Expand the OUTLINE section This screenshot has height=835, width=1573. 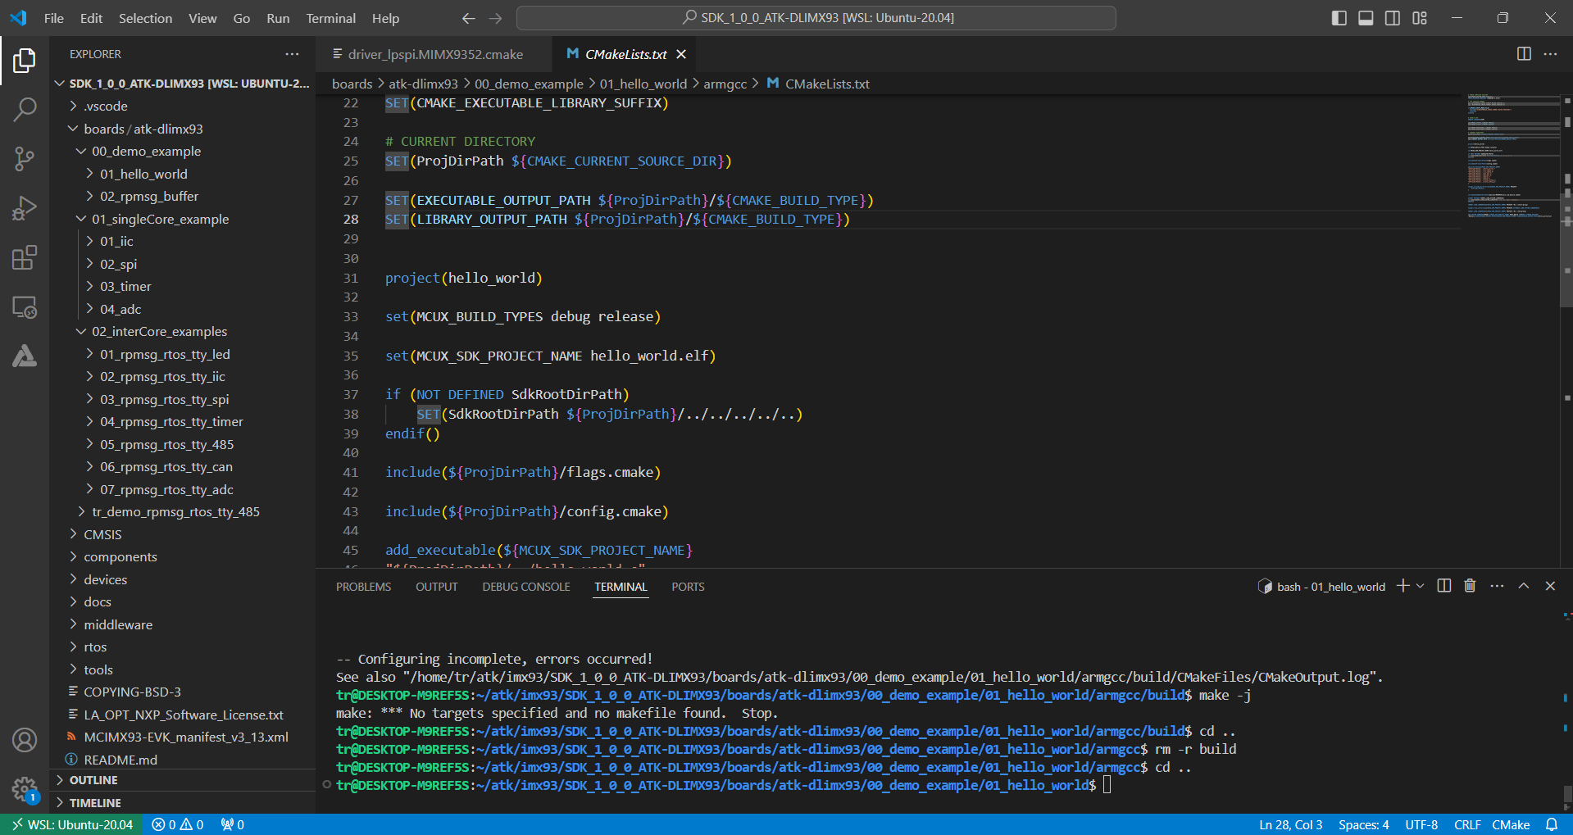[x=182, y=780]
